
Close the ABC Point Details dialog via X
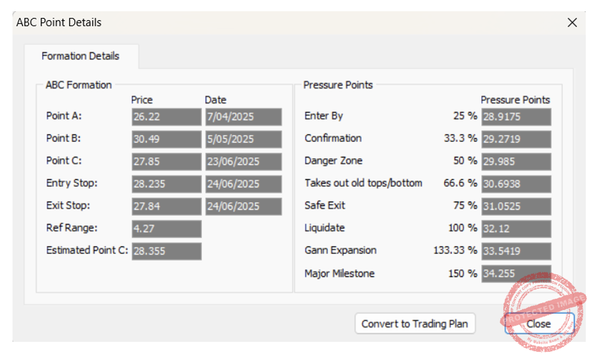[572, 22]
